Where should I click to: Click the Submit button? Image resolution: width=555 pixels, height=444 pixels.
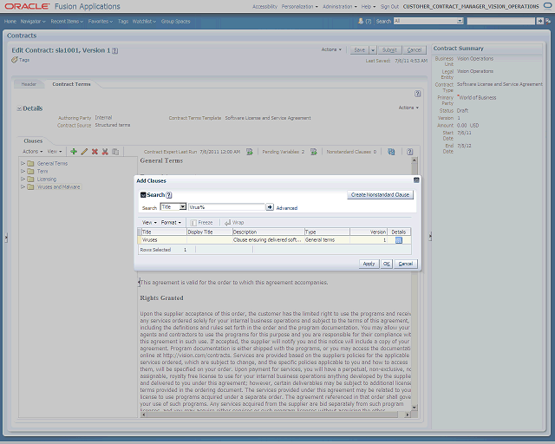389,50
